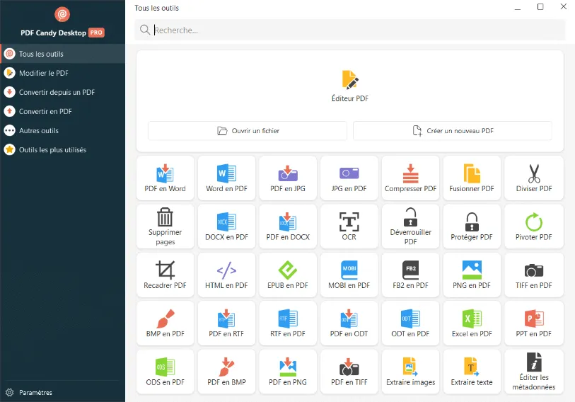Switch to Modifier le PDF category
Viewport: 575px width, 402px height.
click(x=44, y=73)
